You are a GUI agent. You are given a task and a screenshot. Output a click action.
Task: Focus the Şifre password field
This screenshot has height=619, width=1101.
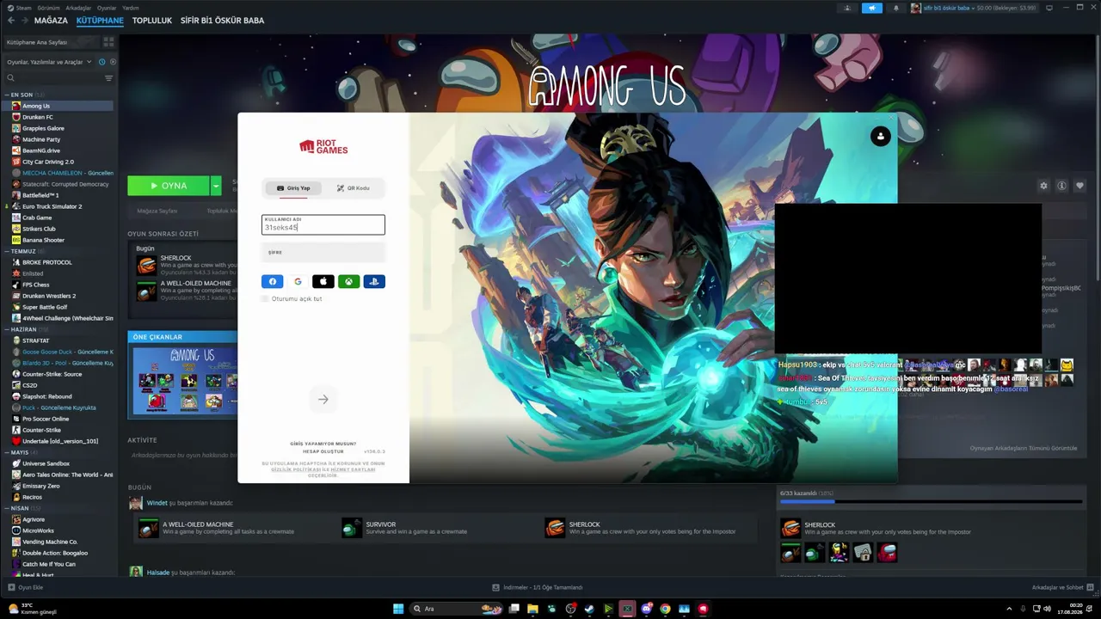323,253
